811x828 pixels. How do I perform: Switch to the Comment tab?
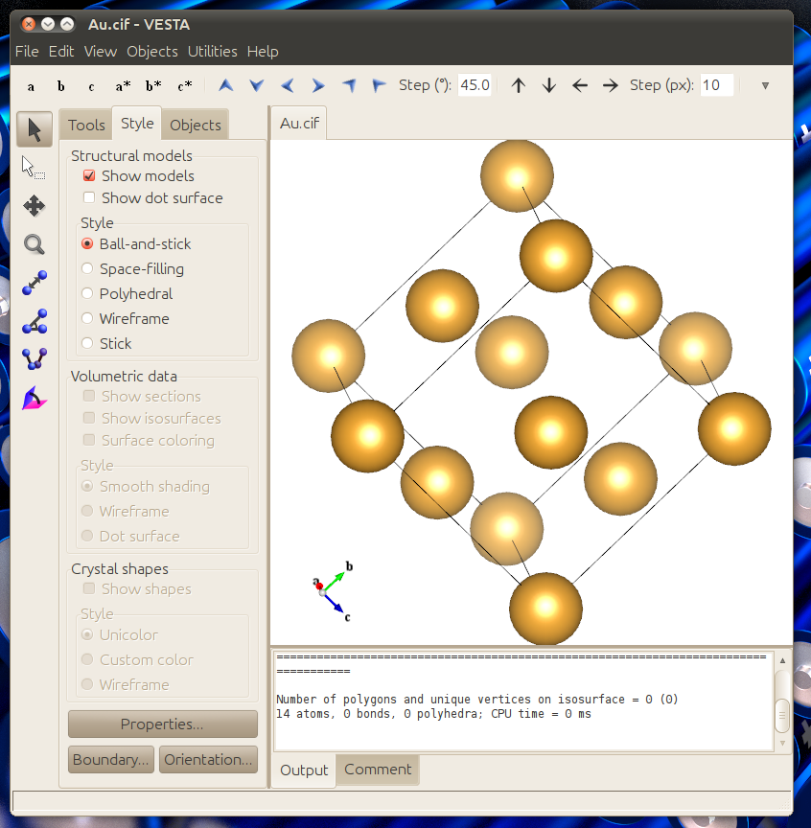tap(378, 770)
